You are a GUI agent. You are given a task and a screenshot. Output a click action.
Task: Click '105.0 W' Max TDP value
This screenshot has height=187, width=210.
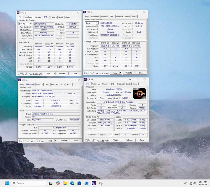(128, 92)
